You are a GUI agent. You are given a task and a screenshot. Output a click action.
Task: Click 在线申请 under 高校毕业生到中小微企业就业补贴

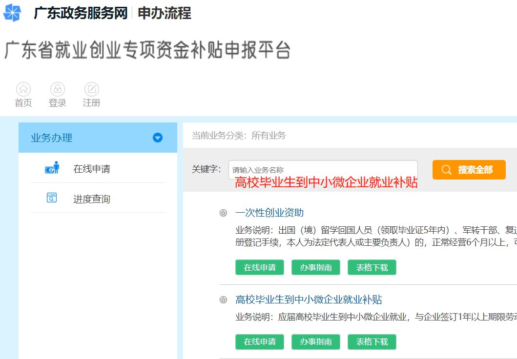click(260, 342)
